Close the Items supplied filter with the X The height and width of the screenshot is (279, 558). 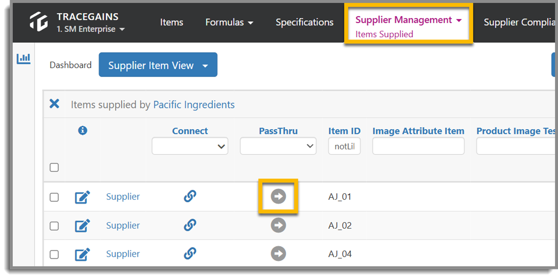click(54, 104)
